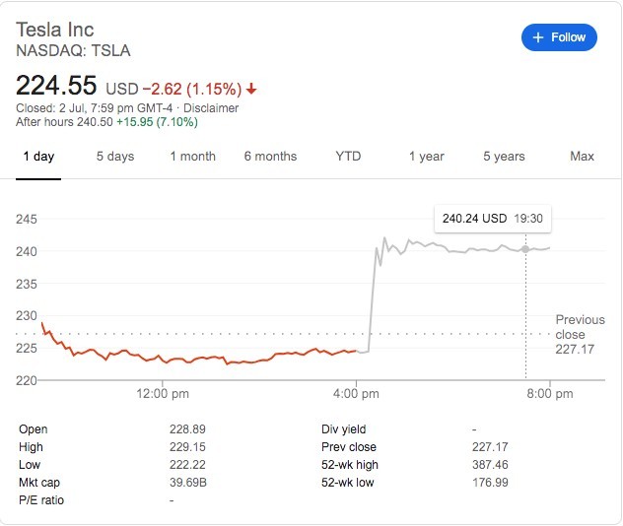This screenshot has height=526, width=623.
Task: Click the red intraday price line
Action: (x=197, y=358)
